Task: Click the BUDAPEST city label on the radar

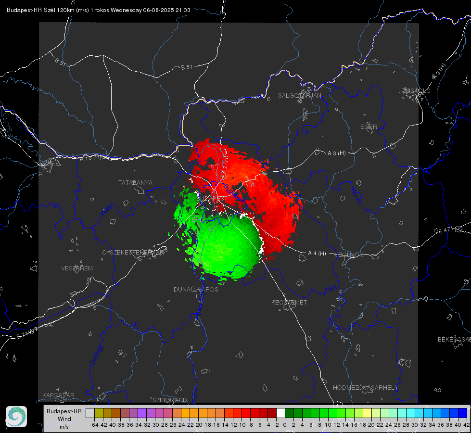Action: click(212, 199)
